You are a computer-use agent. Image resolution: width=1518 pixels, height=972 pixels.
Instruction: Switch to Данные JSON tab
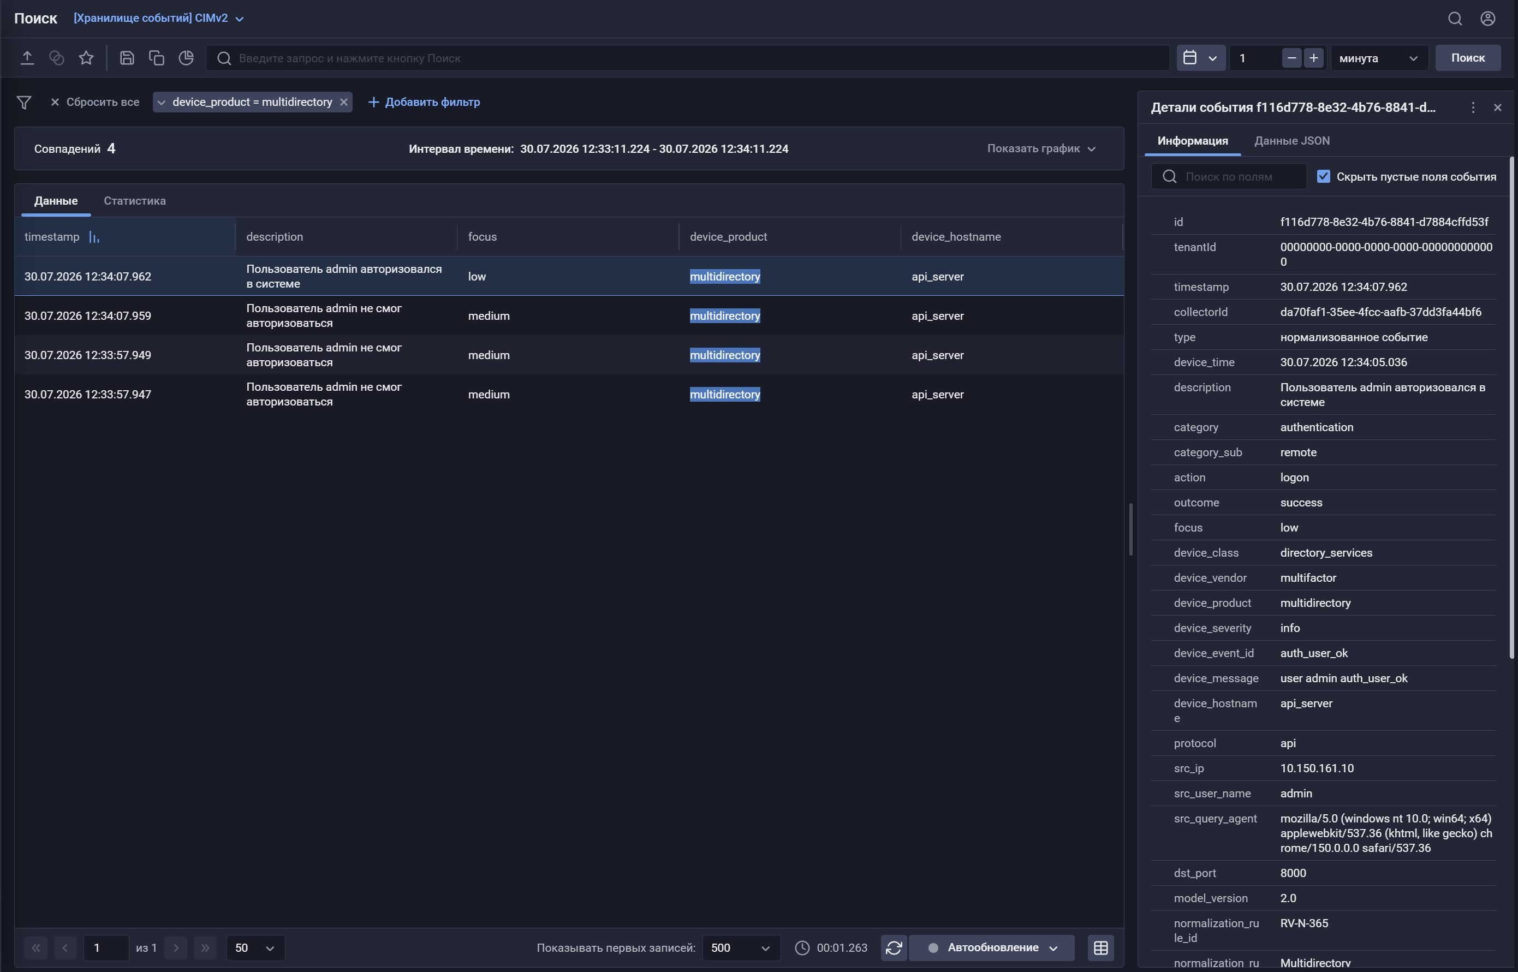pos(1291,141)
